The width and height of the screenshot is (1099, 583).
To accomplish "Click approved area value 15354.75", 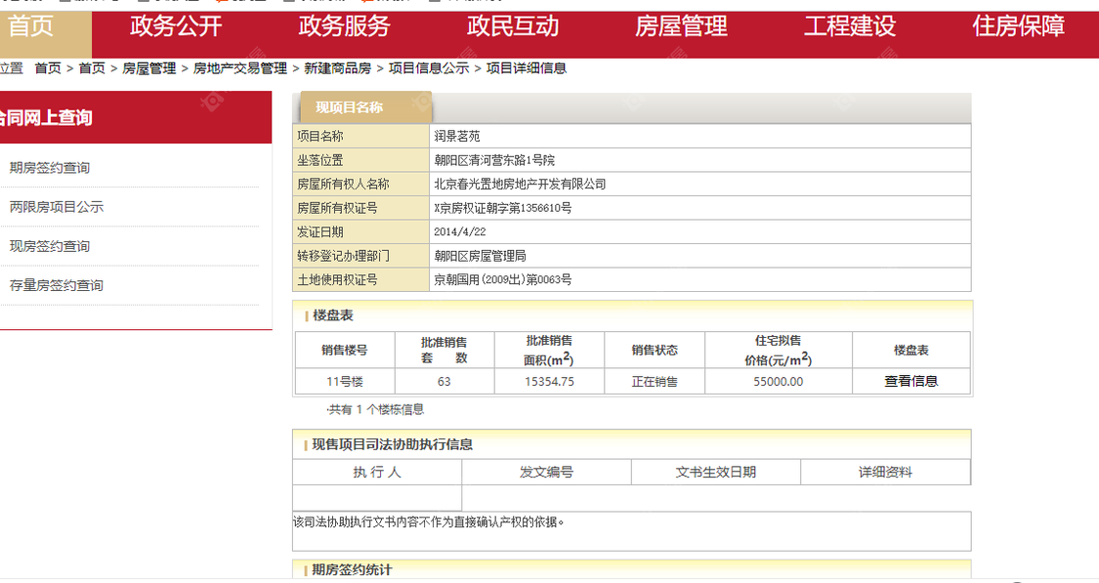I will [549, 382].
